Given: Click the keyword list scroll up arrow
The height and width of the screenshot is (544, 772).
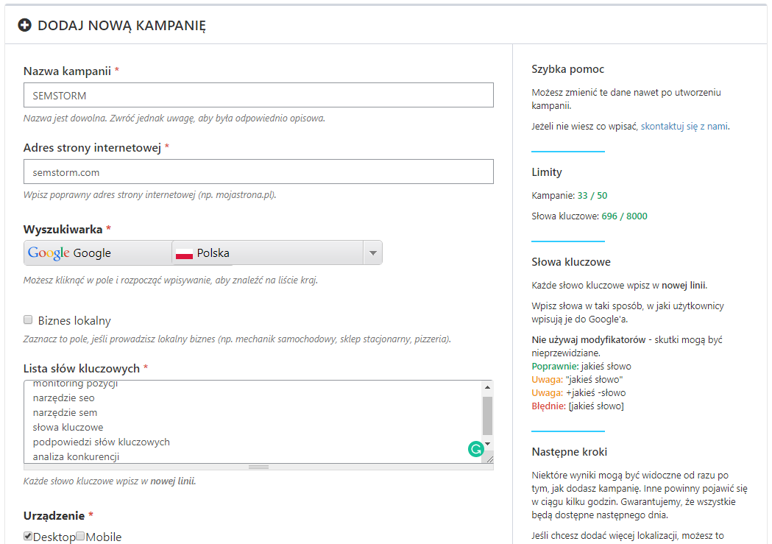Looking at the screenshot, I should coord(486,386).
